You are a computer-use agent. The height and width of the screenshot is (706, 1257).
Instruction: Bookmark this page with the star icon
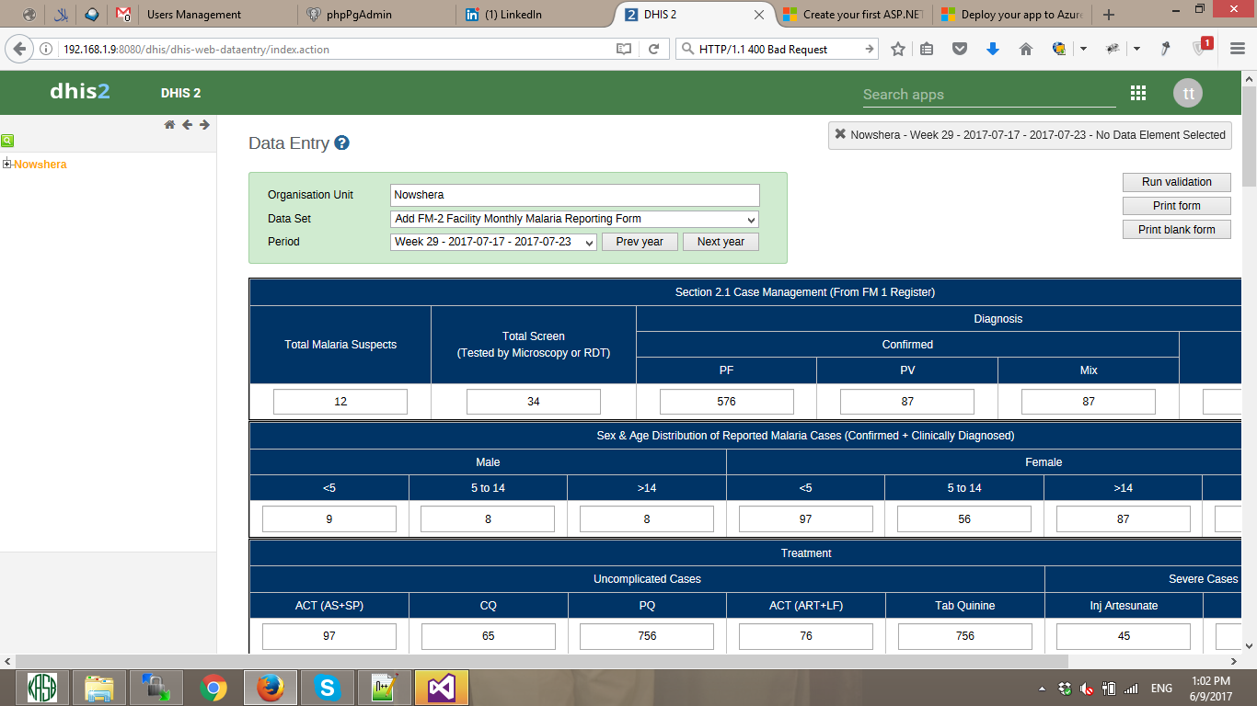pyautogui.click(x=898, y=50)
